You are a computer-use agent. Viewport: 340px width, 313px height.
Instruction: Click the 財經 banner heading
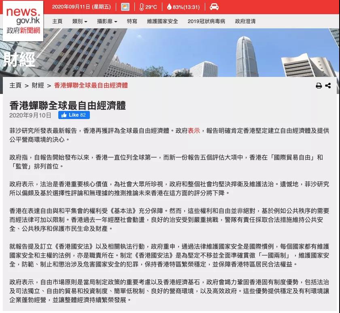pos(19,60)
